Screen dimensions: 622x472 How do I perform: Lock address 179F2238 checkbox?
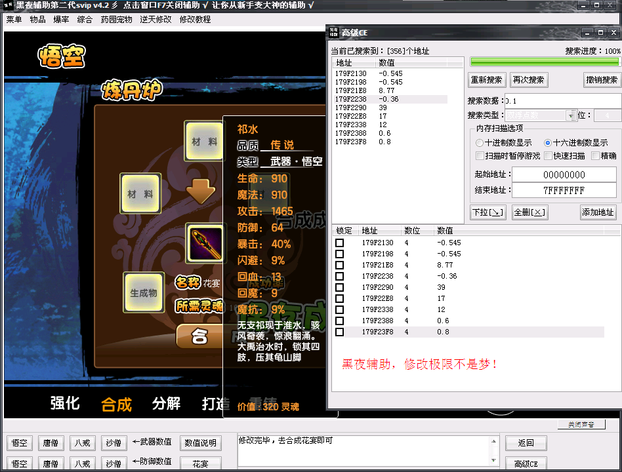click(340, 276)
